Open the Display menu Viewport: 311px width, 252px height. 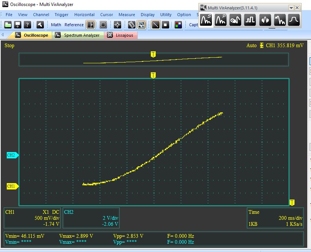[x=147, y=15]
